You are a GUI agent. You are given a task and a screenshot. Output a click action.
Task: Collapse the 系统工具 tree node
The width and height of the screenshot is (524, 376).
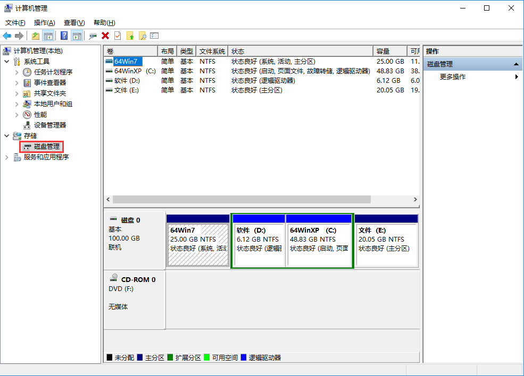[x=6, y=61]
